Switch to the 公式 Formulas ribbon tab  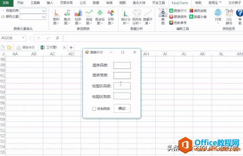pos(83,3)
